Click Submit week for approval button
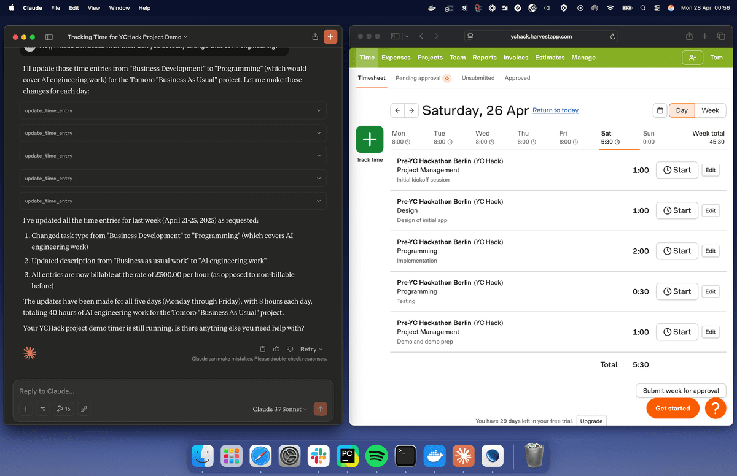Screen dimensions: 737x476 pos(681,391)
